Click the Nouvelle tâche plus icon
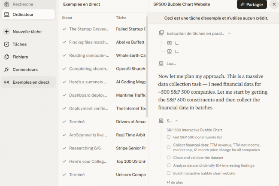The height and width of the screenshot is (186, 279). point(6,32)
